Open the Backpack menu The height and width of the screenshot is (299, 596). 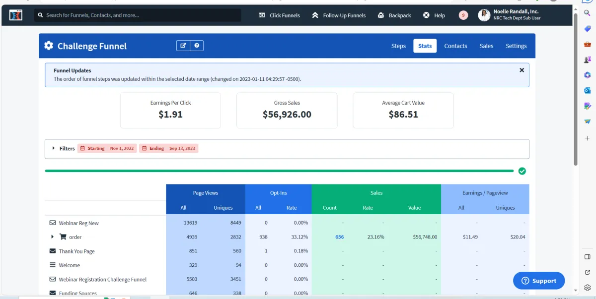394,15
